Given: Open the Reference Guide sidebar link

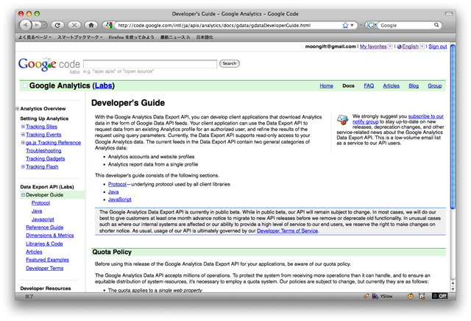Looking at the screenshot, I should click(44, 227).
